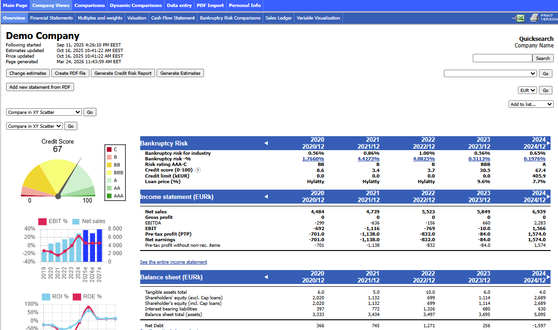Switch to the Cash Flow Statement tab
The height and width of the screenshot is (330, 558).
pyautogui.click(x=173, y=18)
